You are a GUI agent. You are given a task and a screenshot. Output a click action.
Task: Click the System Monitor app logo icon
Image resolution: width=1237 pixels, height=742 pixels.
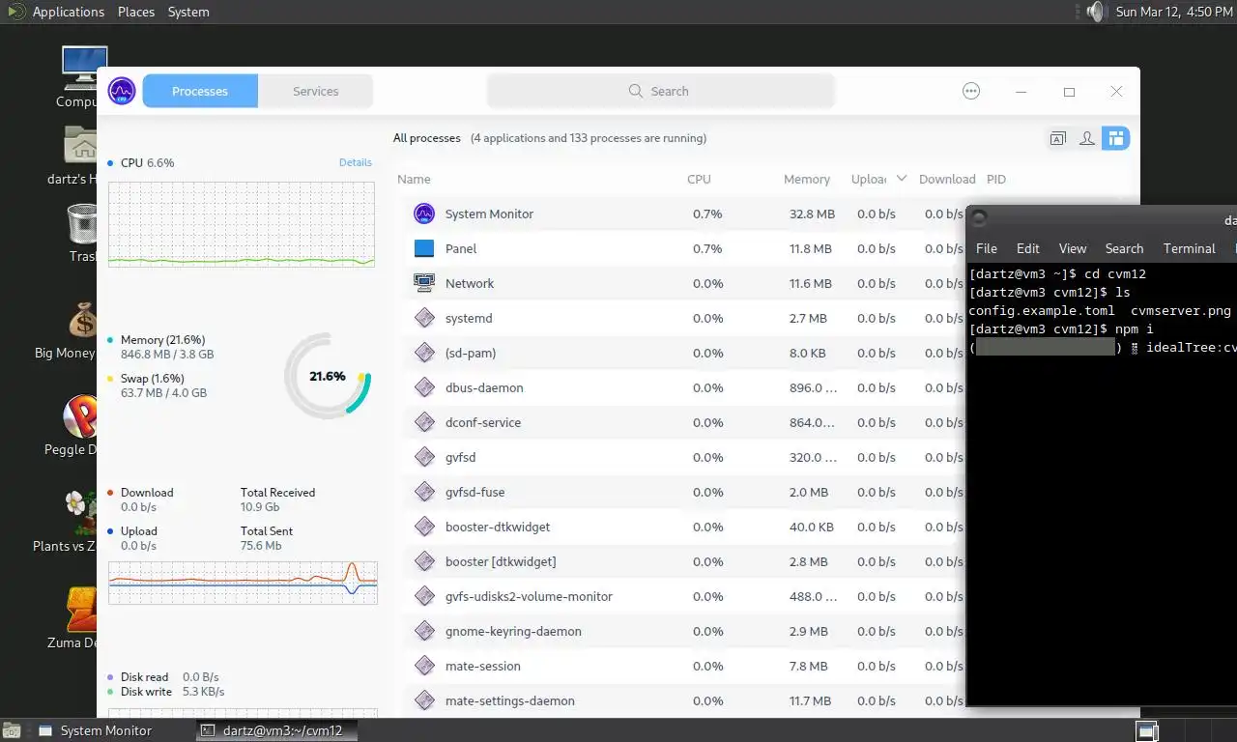(122, 91)
